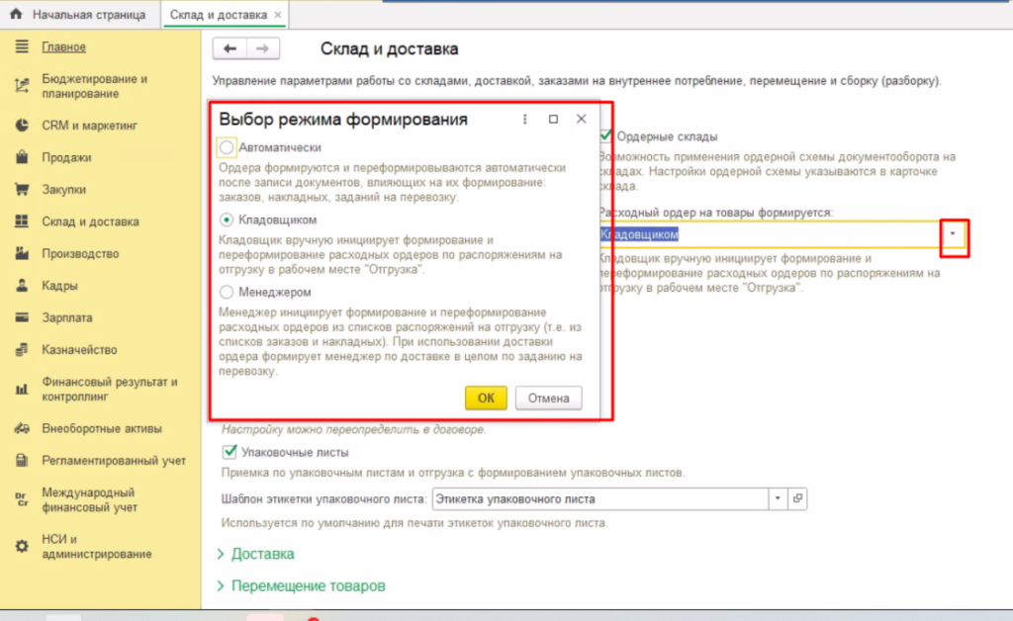Open dialog's three-dot more options menu
1013x621 pixels.
tap(525, 120)
